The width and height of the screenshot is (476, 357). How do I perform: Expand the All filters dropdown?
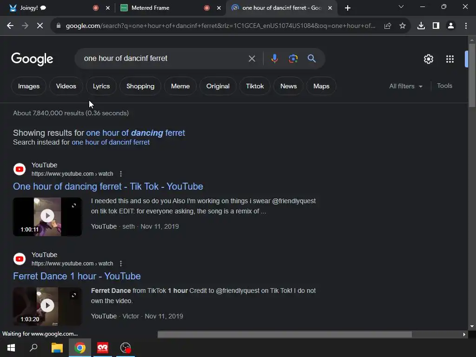406,86
